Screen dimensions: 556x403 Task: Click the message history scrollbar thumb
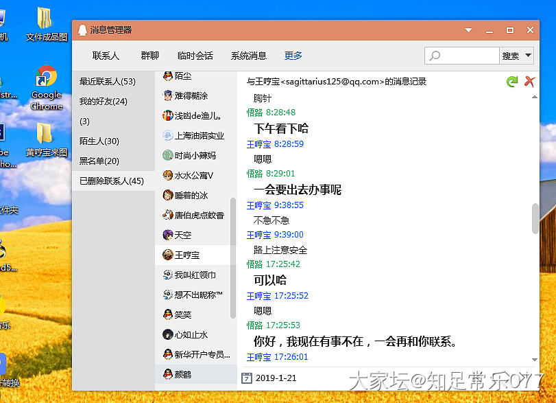(535, 218)
